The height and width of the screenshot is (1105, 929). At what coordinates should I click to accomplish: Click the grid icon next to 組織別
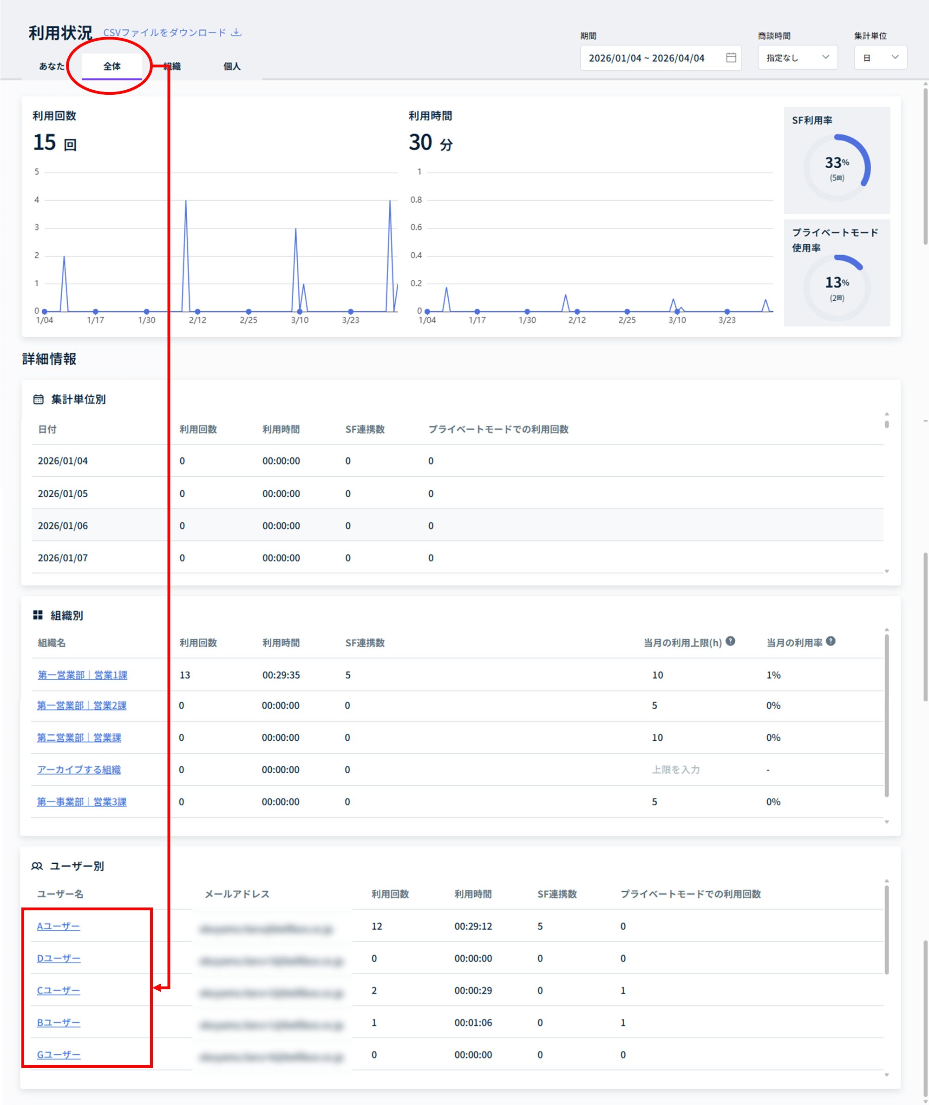point(38,615)
